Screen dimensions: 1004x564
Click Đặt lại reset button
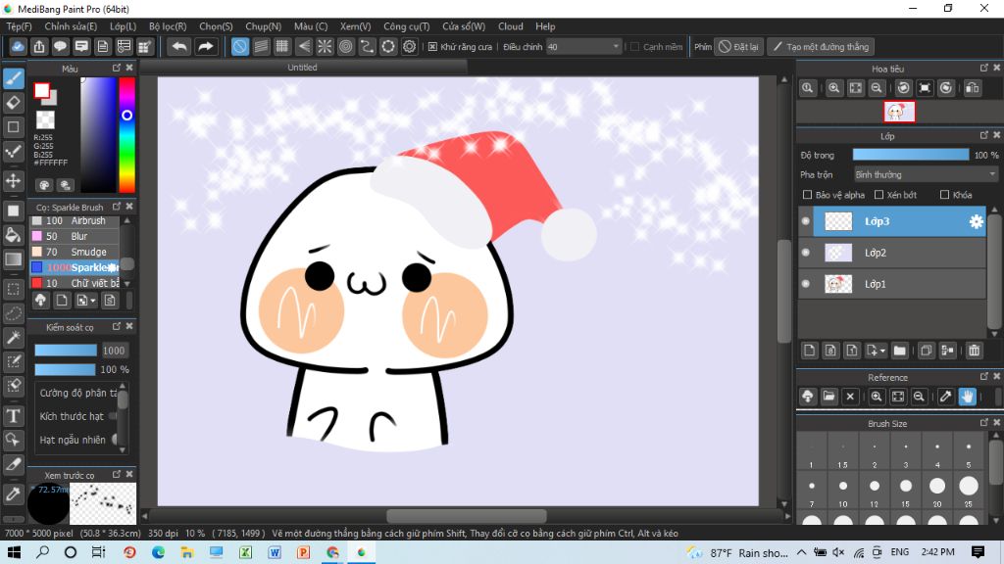click(739, 47)
